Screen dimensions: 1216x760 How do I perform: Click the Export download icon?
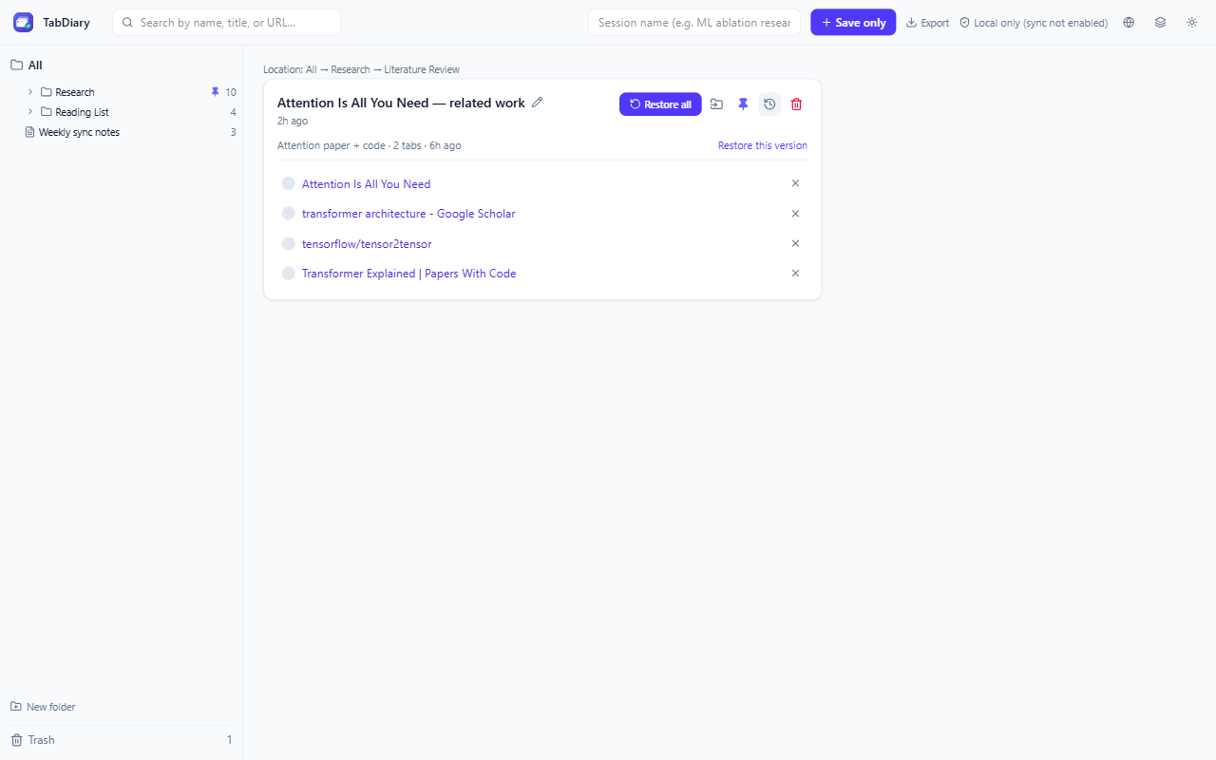pyautogui.click(x=912, y=23)
